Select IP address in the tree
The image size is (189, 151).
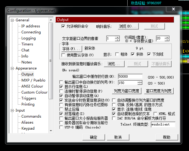click(31, 26)
